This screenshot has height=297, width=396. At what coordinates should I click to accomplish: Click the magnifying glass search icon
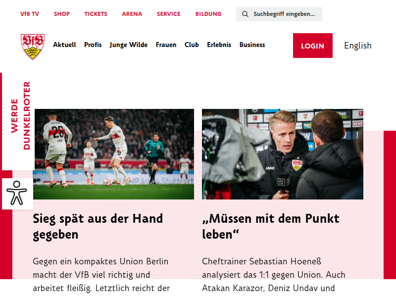tap(245, 14)
